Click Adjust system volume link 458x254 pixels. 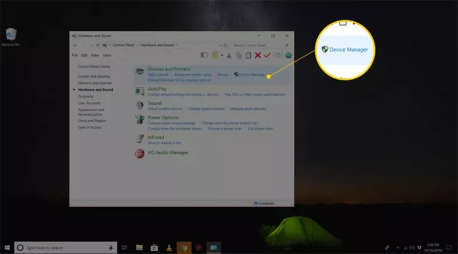pyautogui.click(x=164, y=109)
